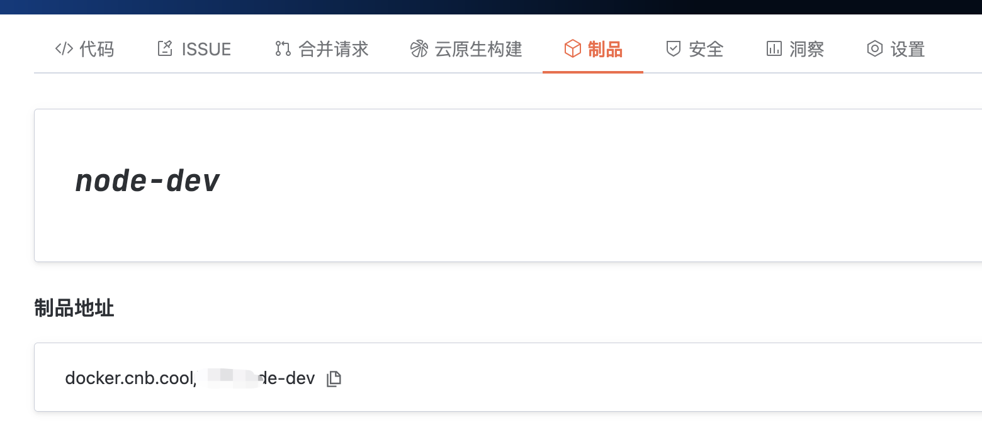Click the code brackets icon beside 代码

(x=64, y=49)
